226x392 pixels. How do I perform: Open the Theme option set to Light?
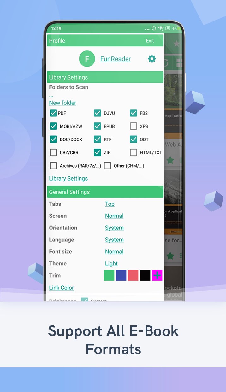pyautogui.click(x=111, y=264)
